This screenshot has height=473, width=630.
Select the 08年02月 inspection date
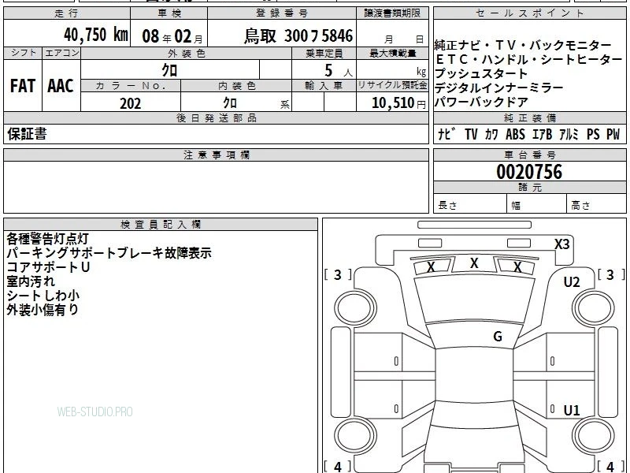pyautogui.click(x=172, y=36)
